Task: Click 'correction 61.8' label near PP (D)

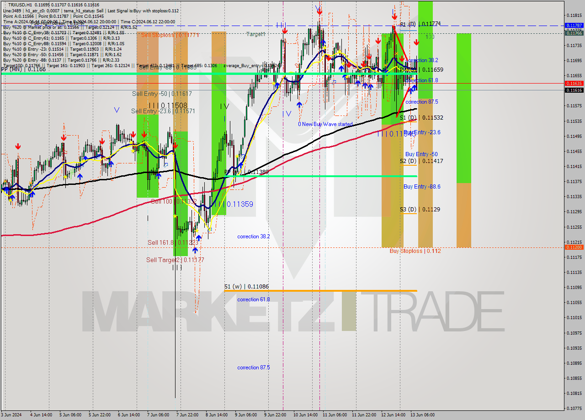Action: [x=422, y=80]
